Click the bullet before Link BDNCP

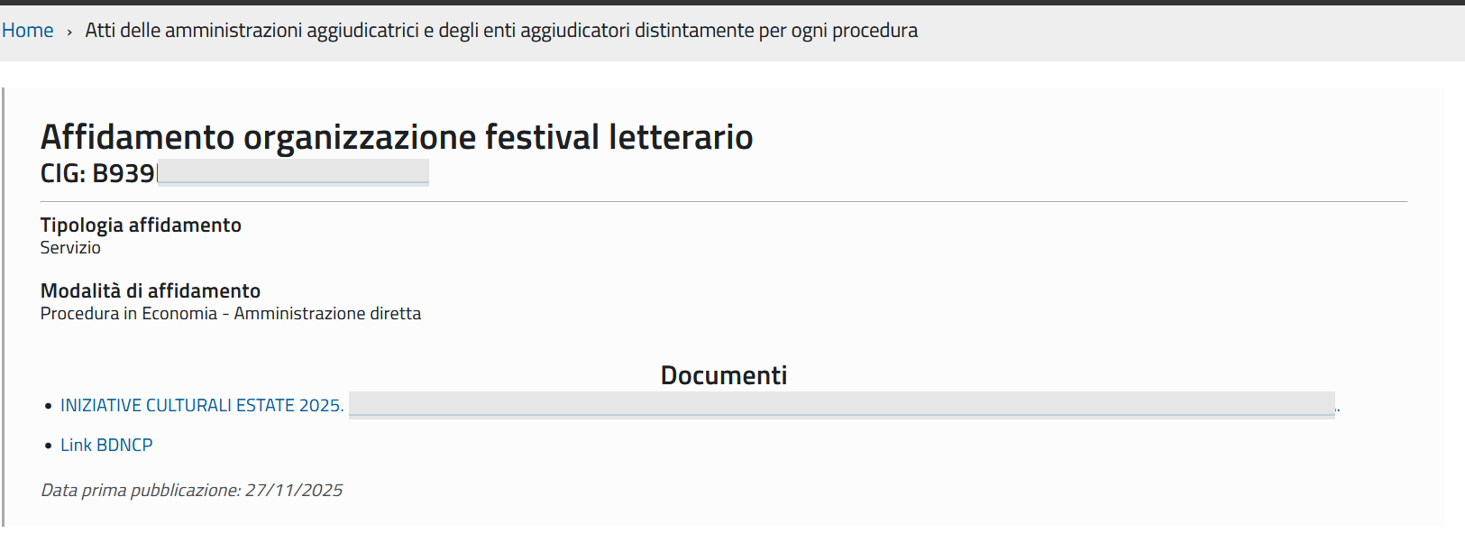49,446
